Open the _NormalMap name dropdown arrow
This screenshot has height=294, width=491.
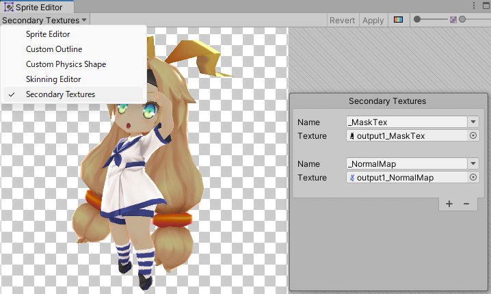click(473, 163)
